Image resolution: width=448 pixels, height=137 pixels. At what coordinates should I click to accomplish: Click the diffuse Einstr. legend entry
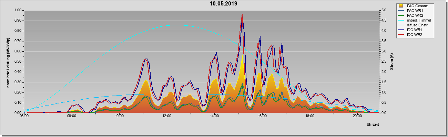pyautogui.click(x=414, y=25)
